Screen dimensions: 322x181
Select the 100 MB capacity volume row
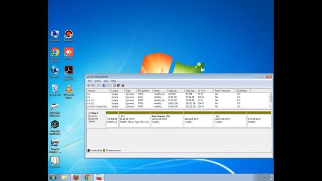178,94
